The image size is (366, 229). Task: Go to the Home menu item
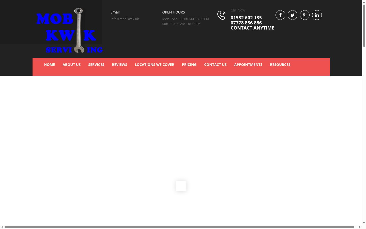point(50,65)
